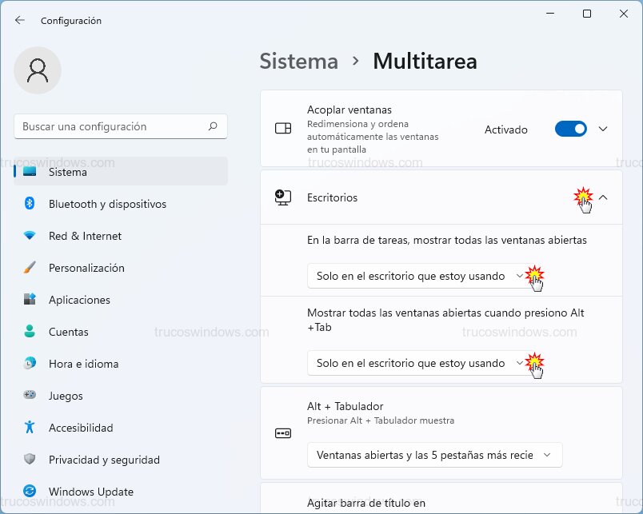Click the back arrow button
This screenshot has height=514, width=643.
[x=19, y=20]
